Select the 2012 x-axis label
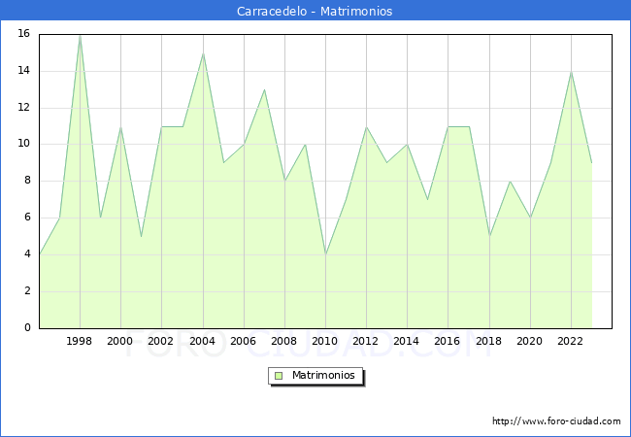The image size is (631, 437). [365, 341]
